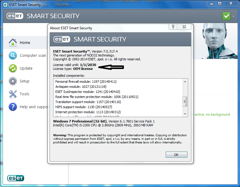The width and height of the screenshot is (240, 187).
Task: Open the Home section house icon
Action: pos(13,42)
